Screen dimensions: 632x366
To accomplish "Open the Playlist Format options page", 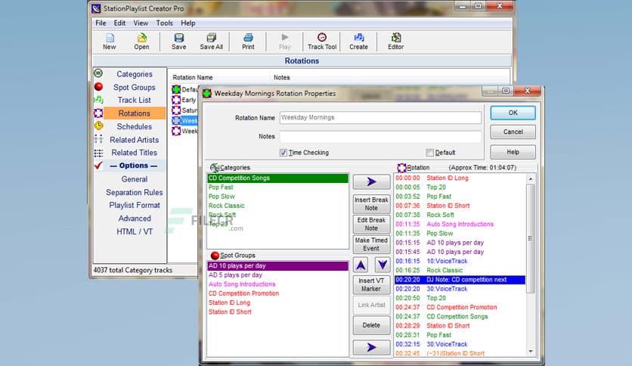I will coord(135,205).
